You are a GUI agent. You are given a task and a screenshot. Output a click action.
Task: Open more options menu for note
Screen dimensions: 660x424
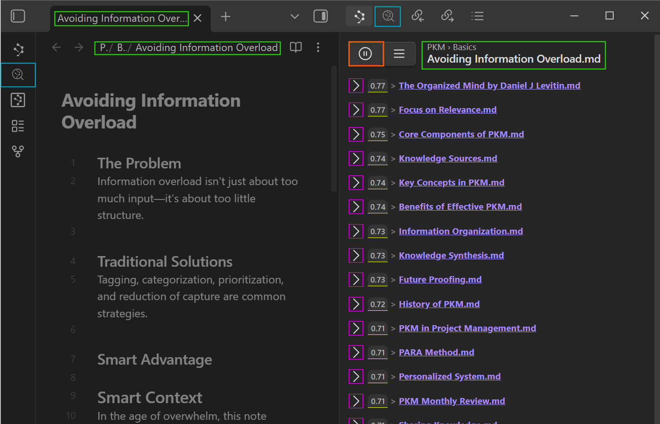coord(318,47)
